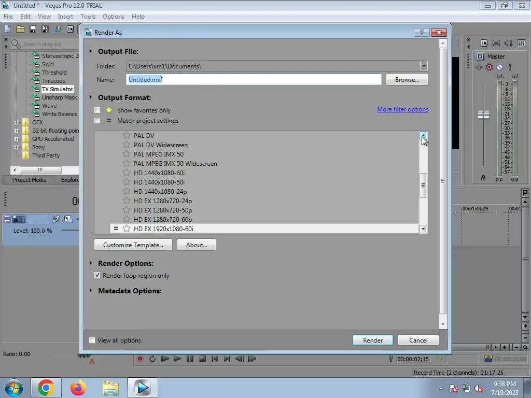531x398 pixels.
Task: Click the track Level slider
Action: (71, 231)
